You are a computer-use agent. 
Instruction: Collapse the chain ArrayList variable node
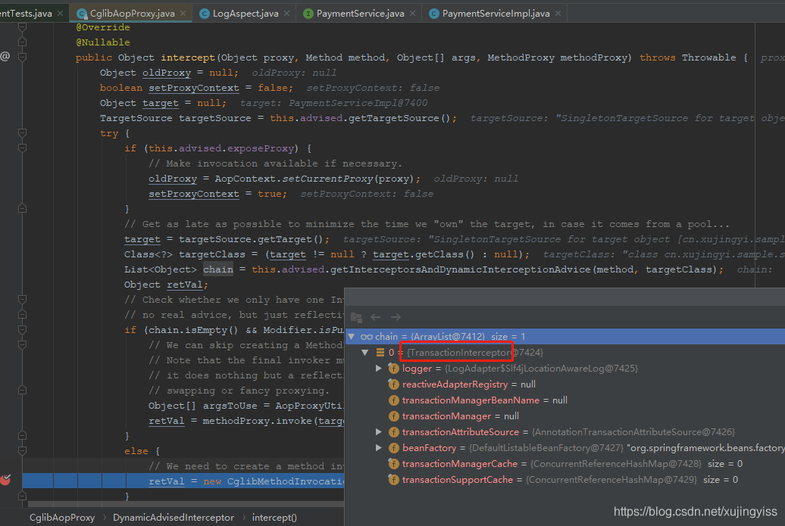pyautogui.click(x=351, y=336)
